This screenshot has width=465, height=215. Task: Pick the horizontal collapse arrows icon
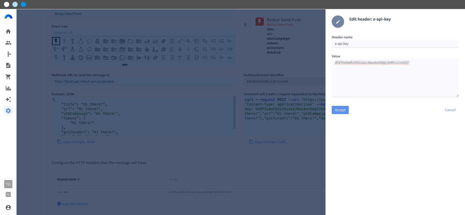[x=230, y=58]
